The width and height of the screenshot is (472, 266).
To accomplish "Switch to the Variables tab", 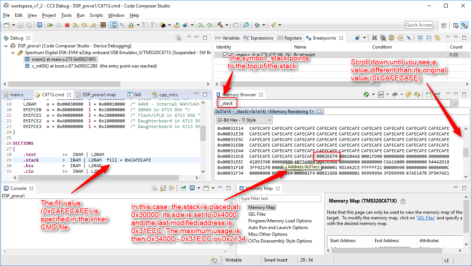I will 227,38.
